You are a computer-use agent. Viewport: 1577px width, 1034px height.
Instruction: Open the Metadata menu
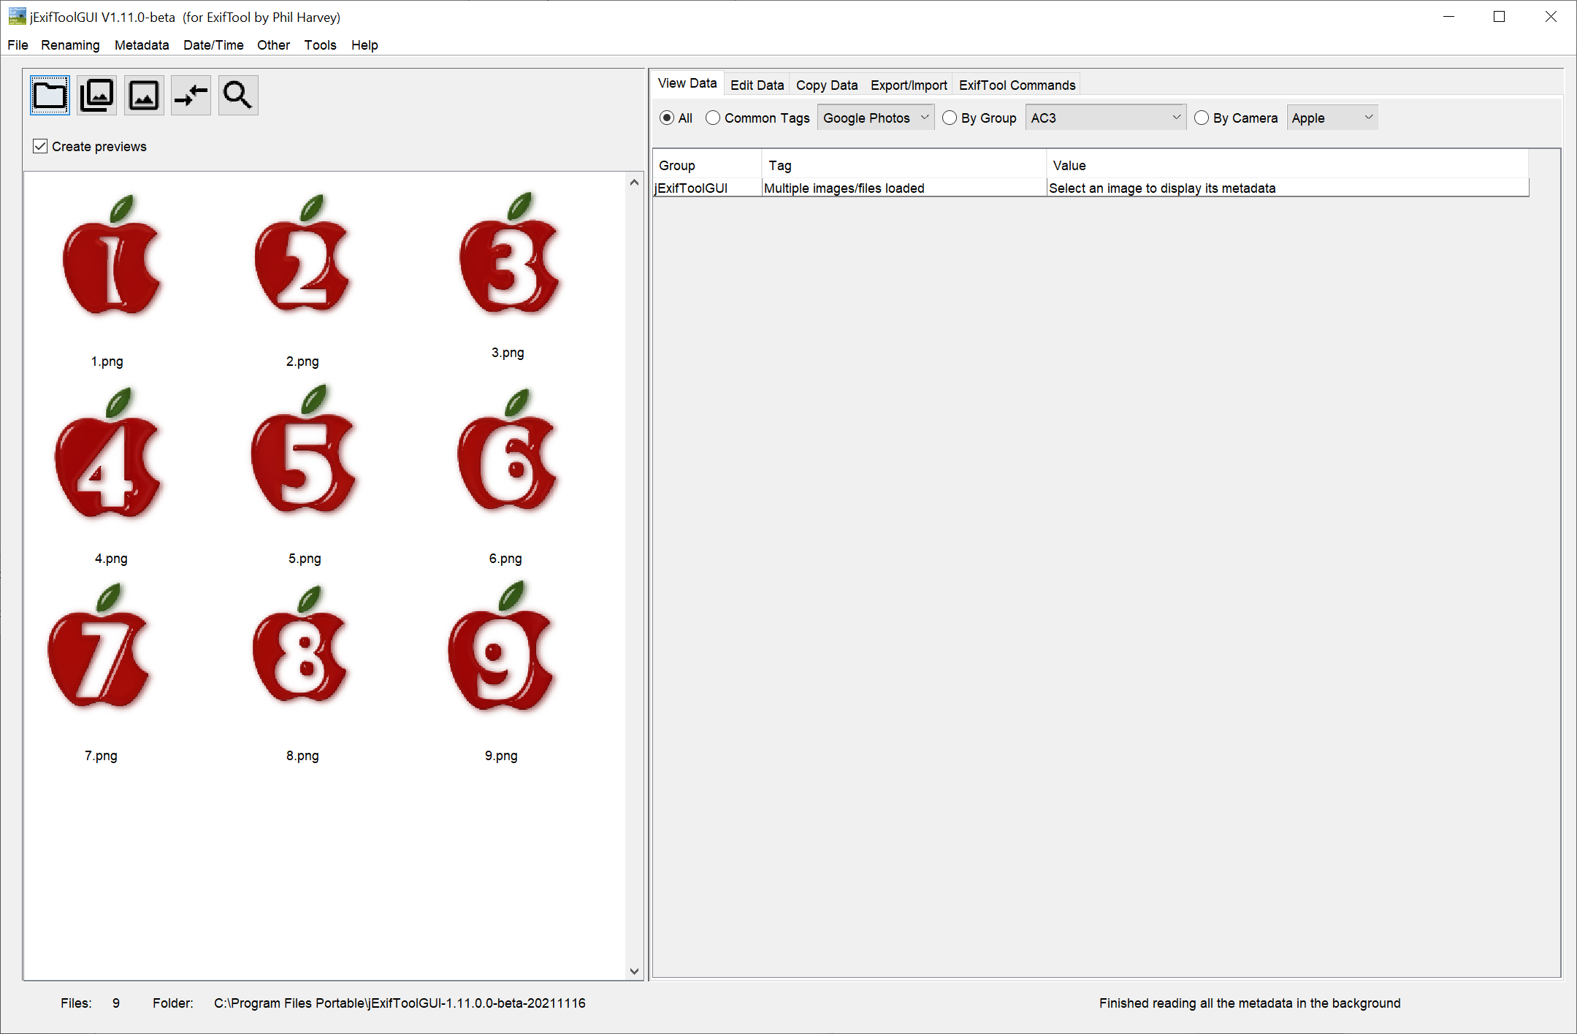click(x=141, y=45)
